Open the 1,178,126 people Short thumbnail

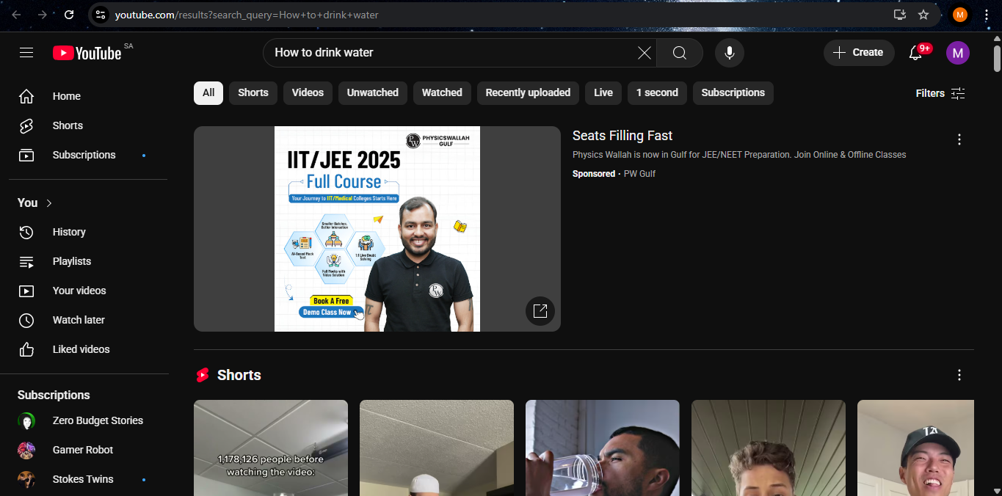(271, 448)
